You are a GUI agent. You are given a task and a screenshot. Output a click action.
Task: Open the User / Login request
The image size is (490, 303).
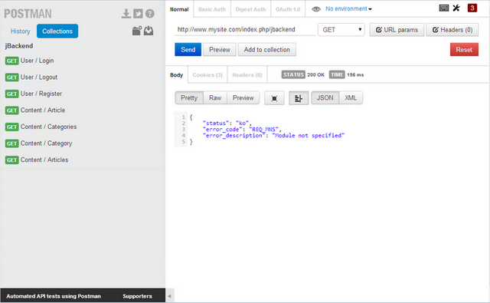click(x=37, y=61)
